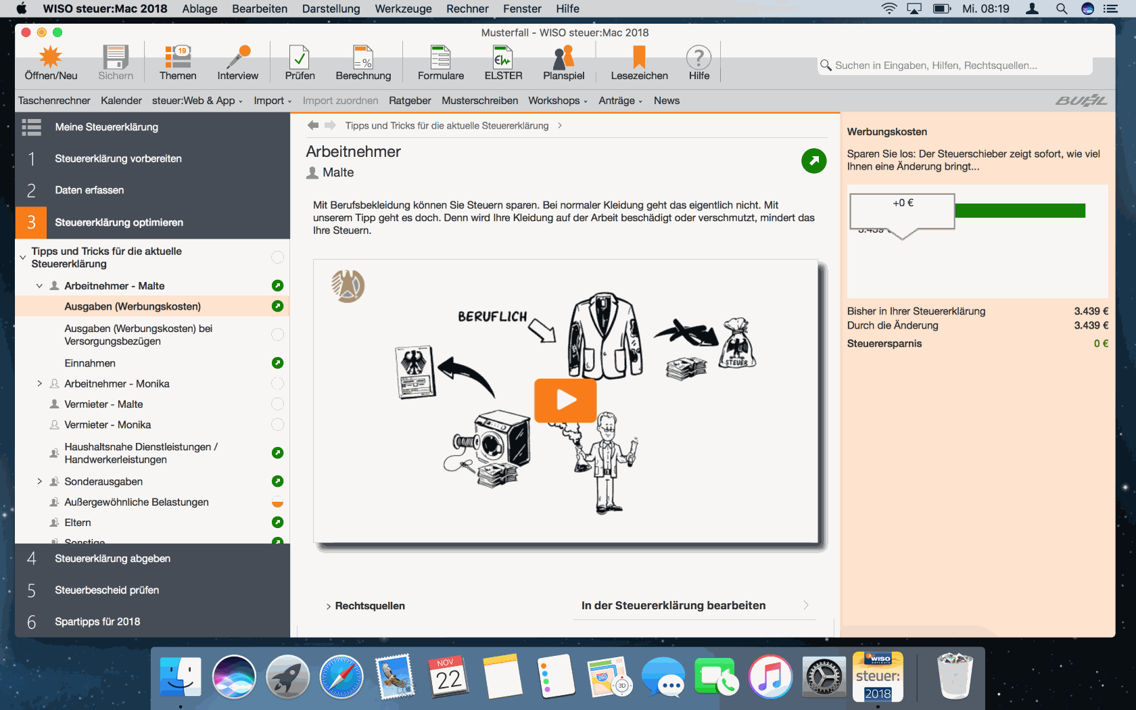
Task: Open the Musterschreiben link
Action: click(x=479, y=101)
